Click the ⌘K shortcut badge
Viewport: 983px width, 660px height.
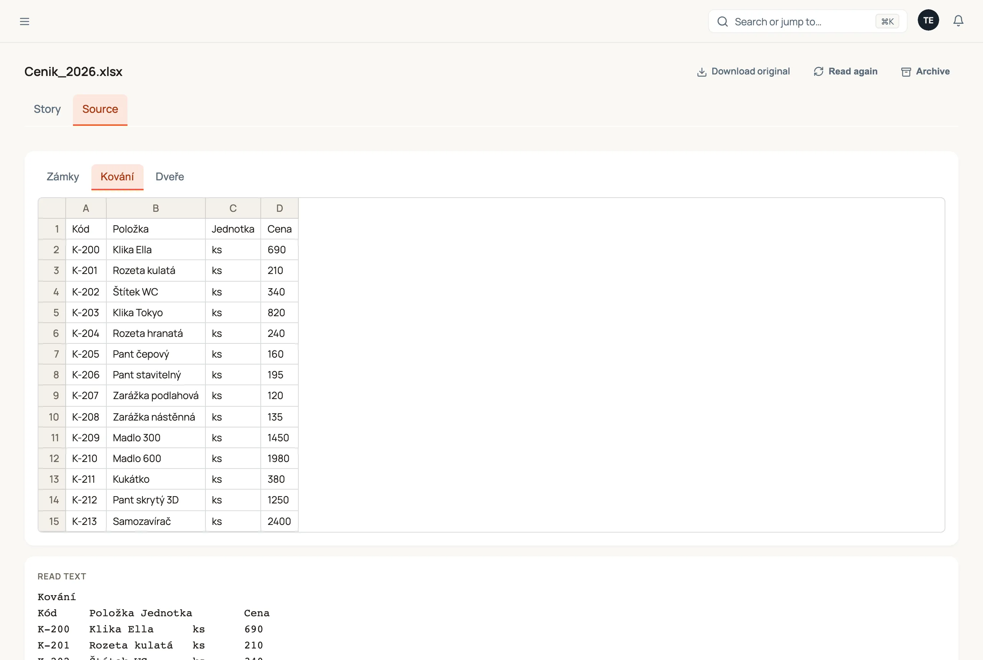[887, 21]
